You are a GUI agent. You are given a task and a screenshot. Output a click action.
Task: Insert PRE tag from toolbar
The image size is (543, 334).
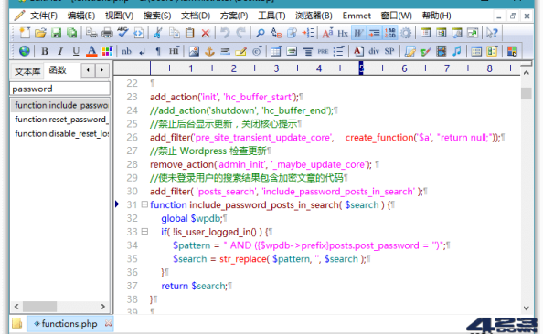pos(323,51)
